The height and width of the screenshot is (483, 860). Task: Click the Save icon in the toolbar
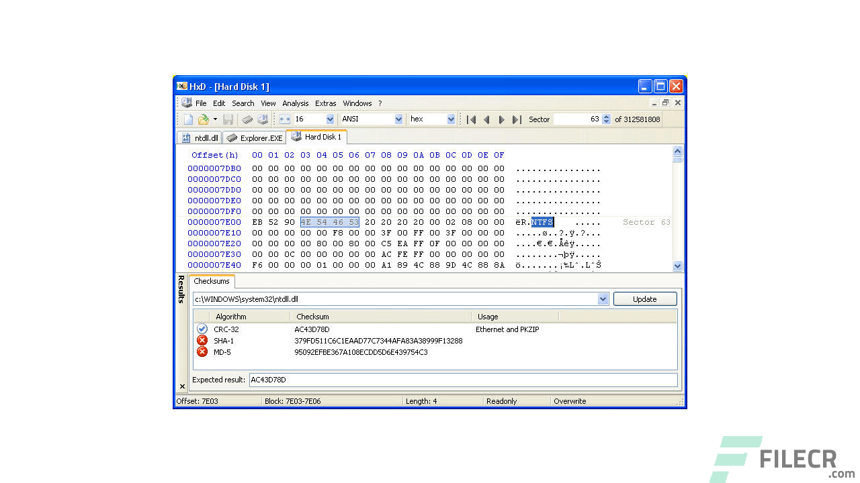click(228, 119)
